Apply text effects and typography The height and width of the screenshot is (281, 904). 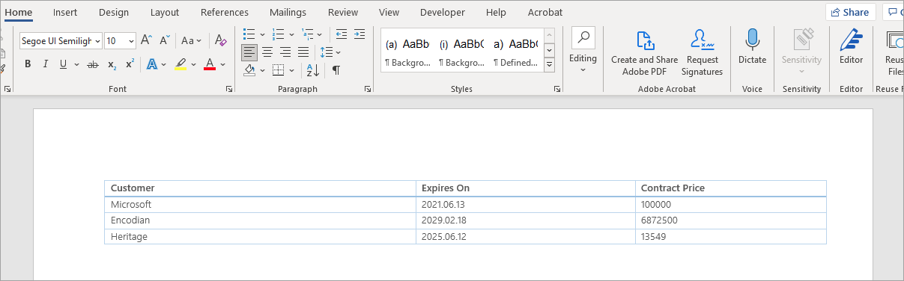[x=151, y=64]
